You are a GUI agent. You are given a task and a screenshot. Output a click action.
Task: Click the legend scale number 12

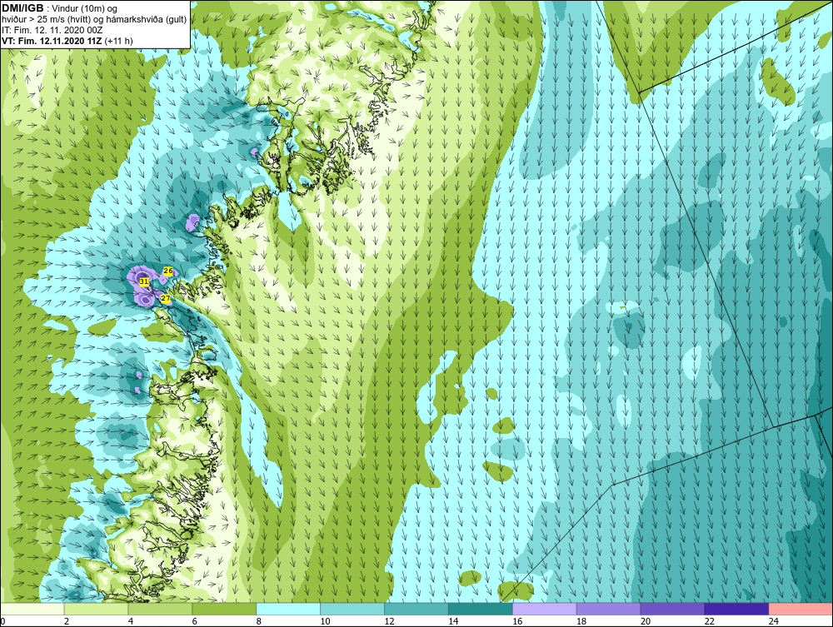[389, 621]
